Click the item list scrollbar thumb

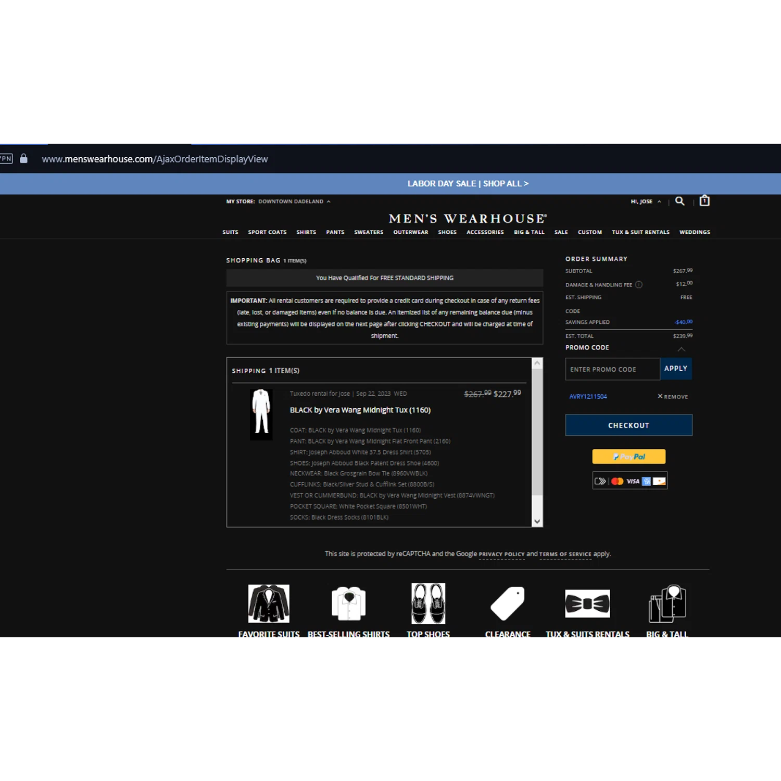(537, 432)
